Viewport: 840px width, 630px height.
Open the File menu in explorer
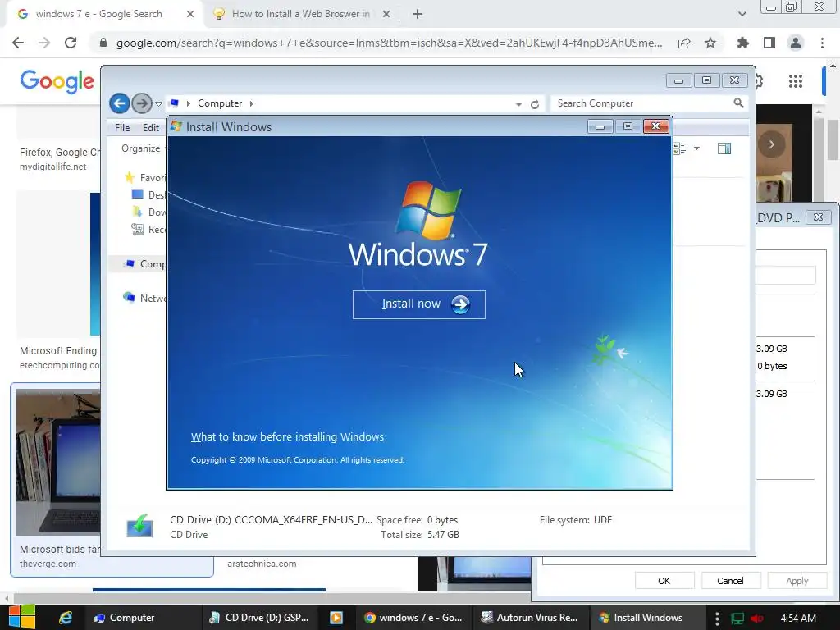(x=122, y=127)
